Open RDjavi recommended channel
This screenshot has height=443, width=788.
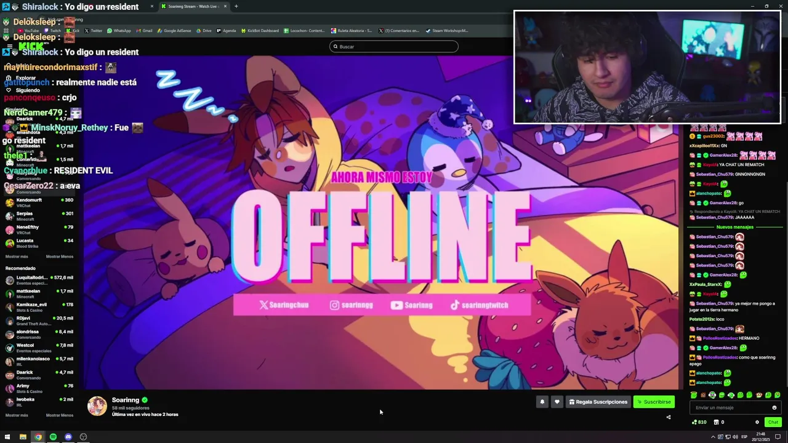(x=39, y=321)
